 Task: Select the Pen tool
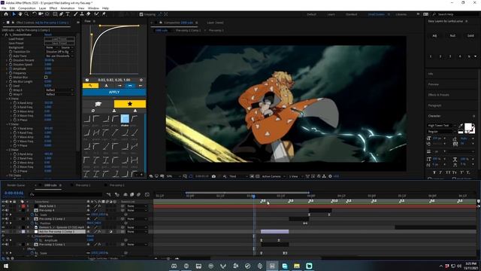click(62, 14)
